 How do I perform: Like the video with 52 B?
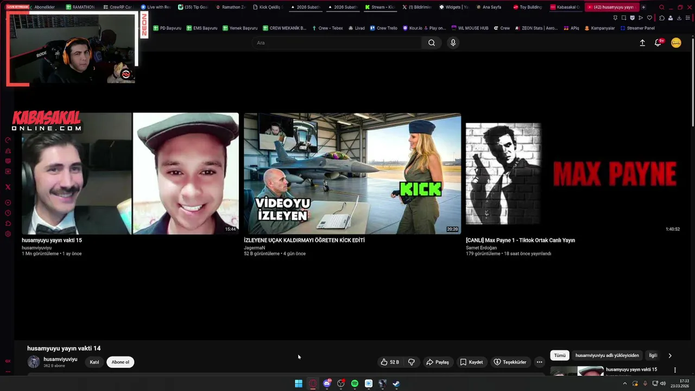[390, 362]
